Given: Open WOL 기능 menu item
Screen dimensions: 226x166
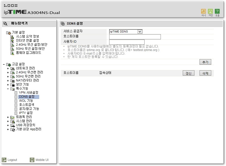Looking at the screenshot, I should (26, 101).
